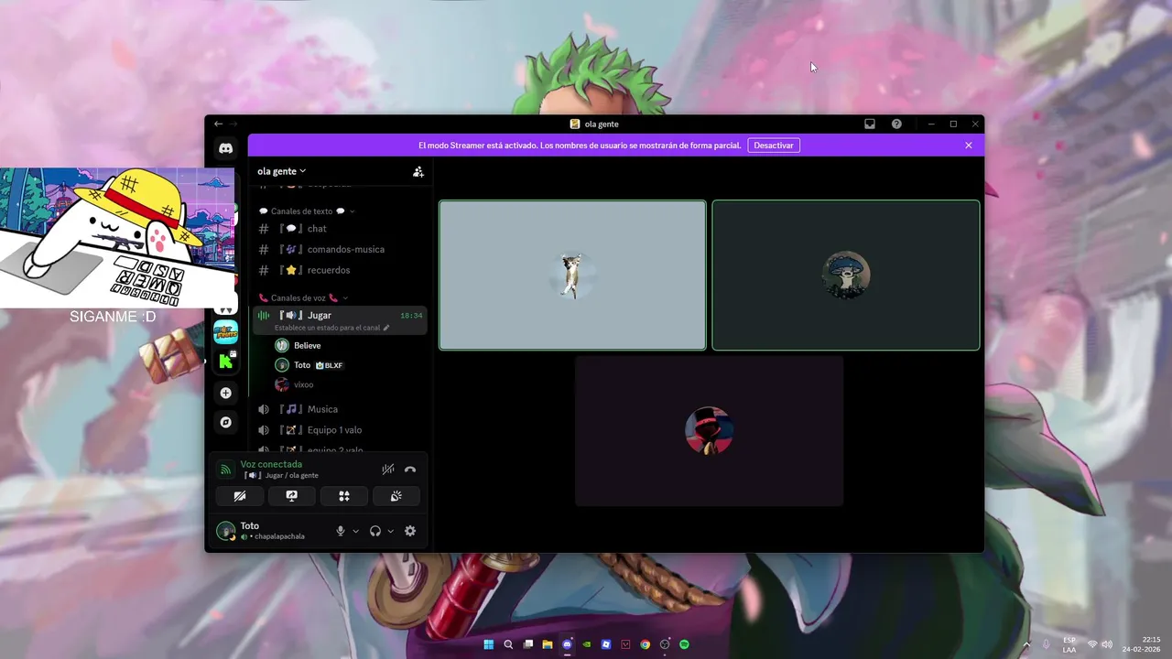
Task: Show hidden tray icons chevron
Action: [1025, 644]
